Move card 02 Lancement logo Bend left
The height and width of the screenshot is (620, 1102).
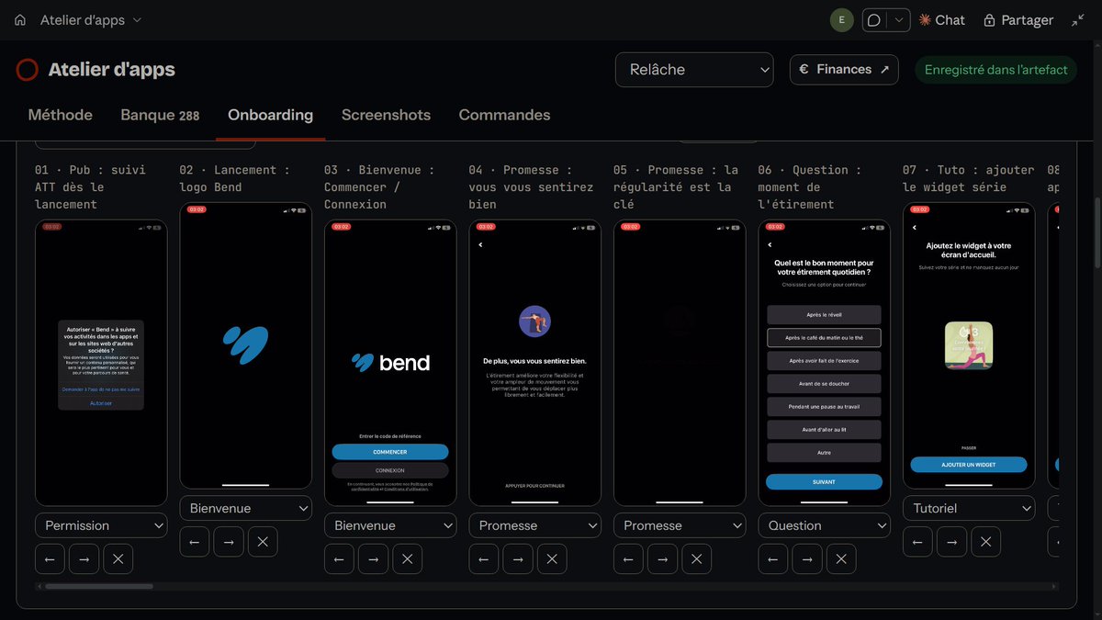(x=194, y=542)
